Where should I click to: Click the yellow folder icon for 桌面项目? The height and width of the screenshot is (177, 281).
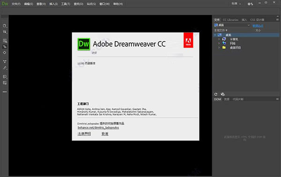point(224,47)
